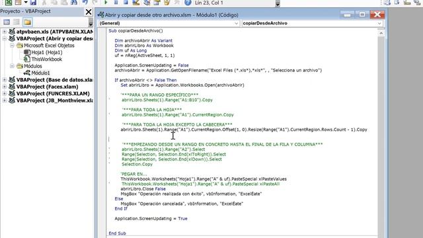Screen dimensions: 423x238
Task: Close the Módulo1 code window
Action: [377, 15]
